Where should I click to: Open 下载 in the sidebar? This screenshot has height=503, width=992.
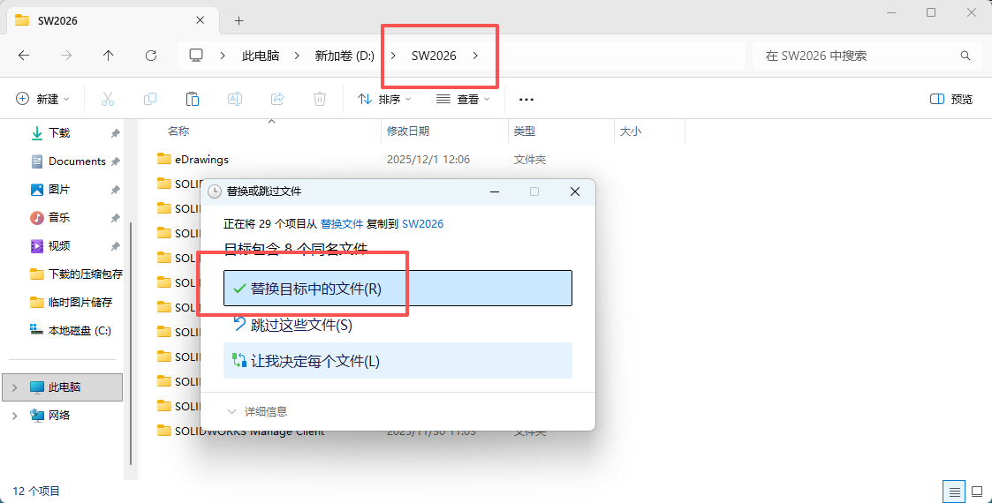click(x=59, y=132)
